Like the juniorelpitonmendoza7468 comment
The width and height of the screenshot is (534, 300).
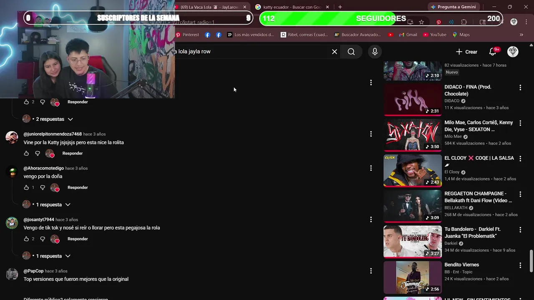pos(26,153)
